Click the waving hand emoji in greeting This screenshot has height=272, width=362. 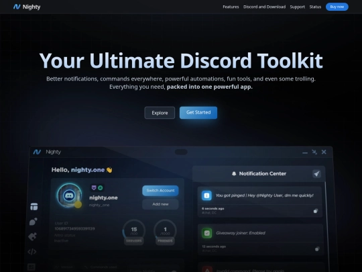[x=109, y=170]
